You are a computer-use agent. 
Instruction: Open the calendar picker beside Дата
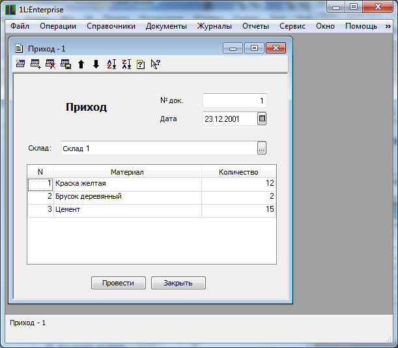point(262,119)
